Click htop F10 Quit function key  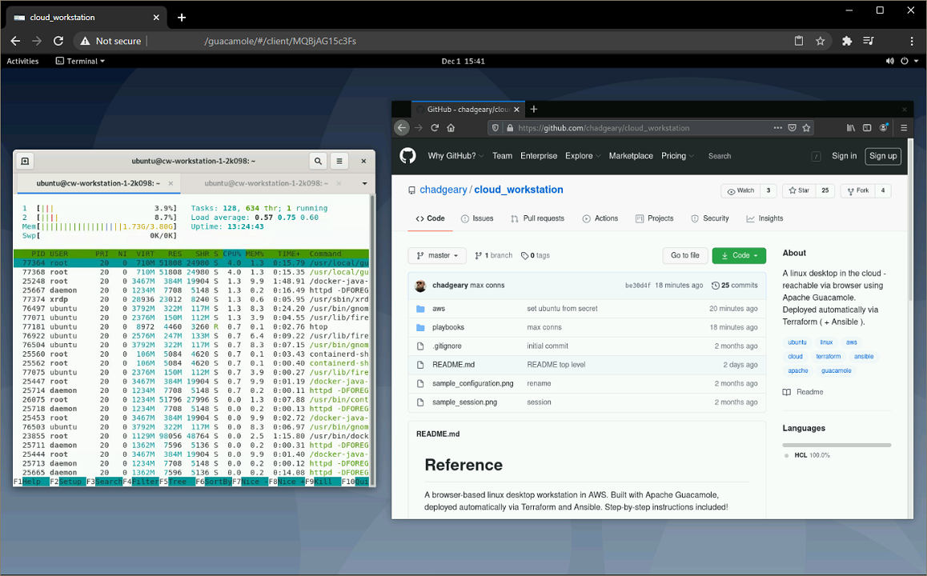coord(355,482)
